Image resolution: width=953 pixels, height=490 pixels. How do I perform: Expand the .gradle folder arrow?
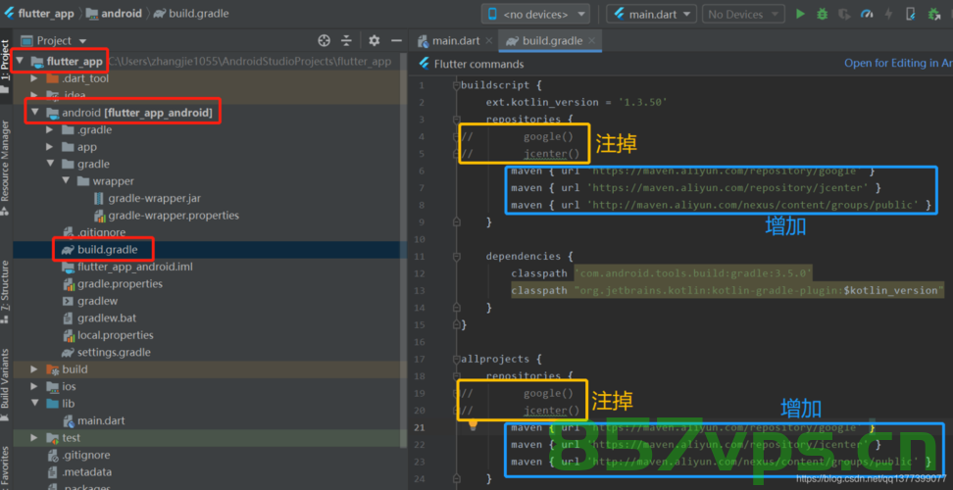click(x=50, y=130)
